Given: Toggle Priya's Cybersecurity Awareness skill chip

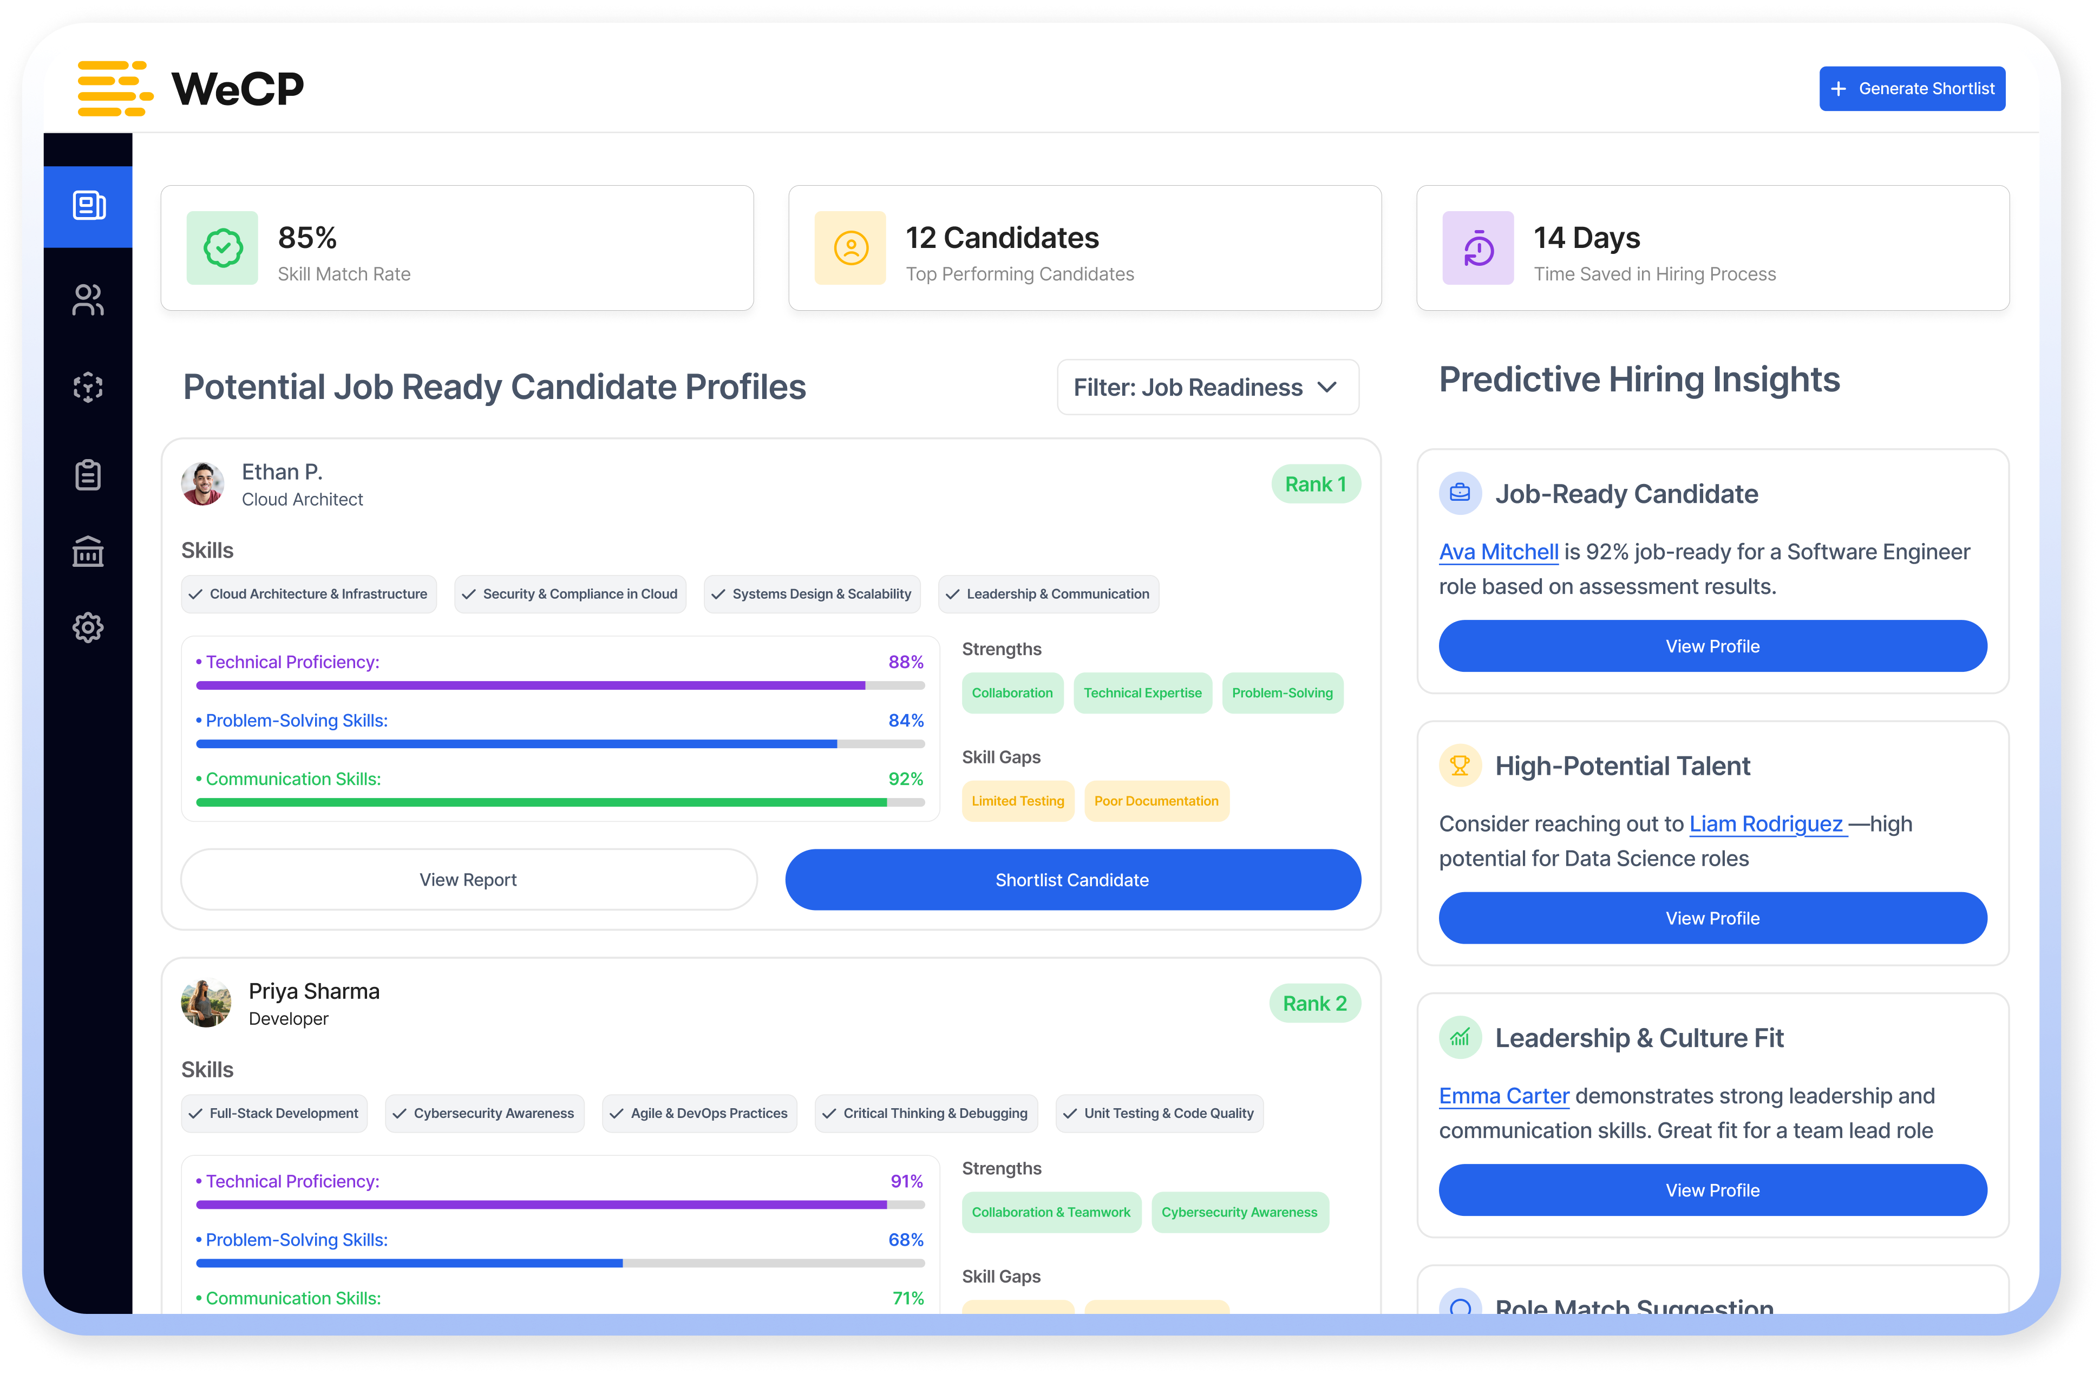Looking at the screenshot, I should click(485, 1114).
